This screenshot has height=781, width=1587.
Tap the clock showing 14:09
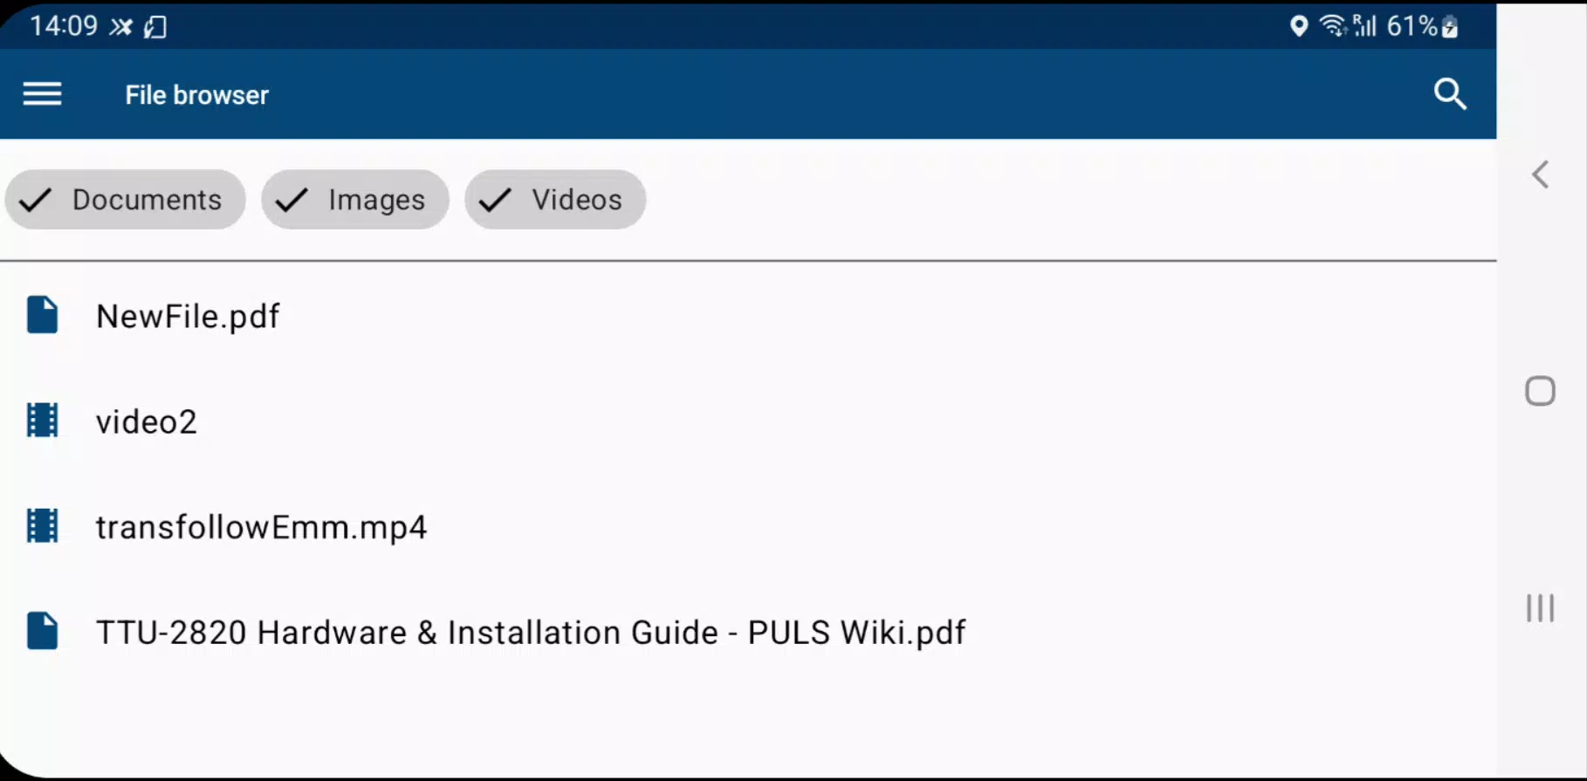64,26
